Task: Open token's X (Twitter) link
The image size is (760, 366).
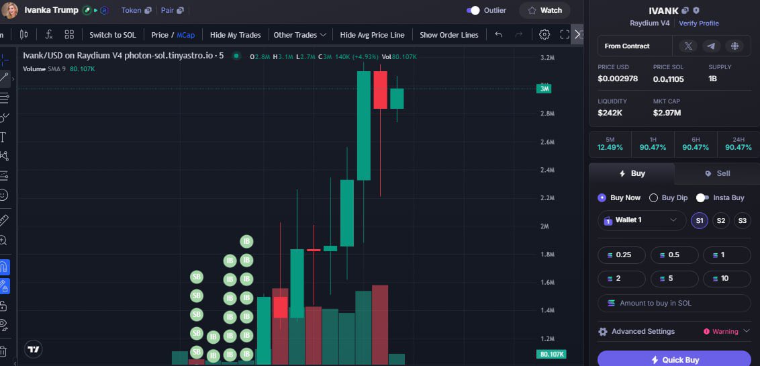Action: tap(687, 46)
